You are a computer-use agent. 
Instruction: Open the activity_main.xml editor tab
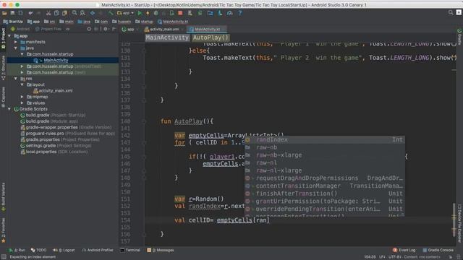(162, 29)
